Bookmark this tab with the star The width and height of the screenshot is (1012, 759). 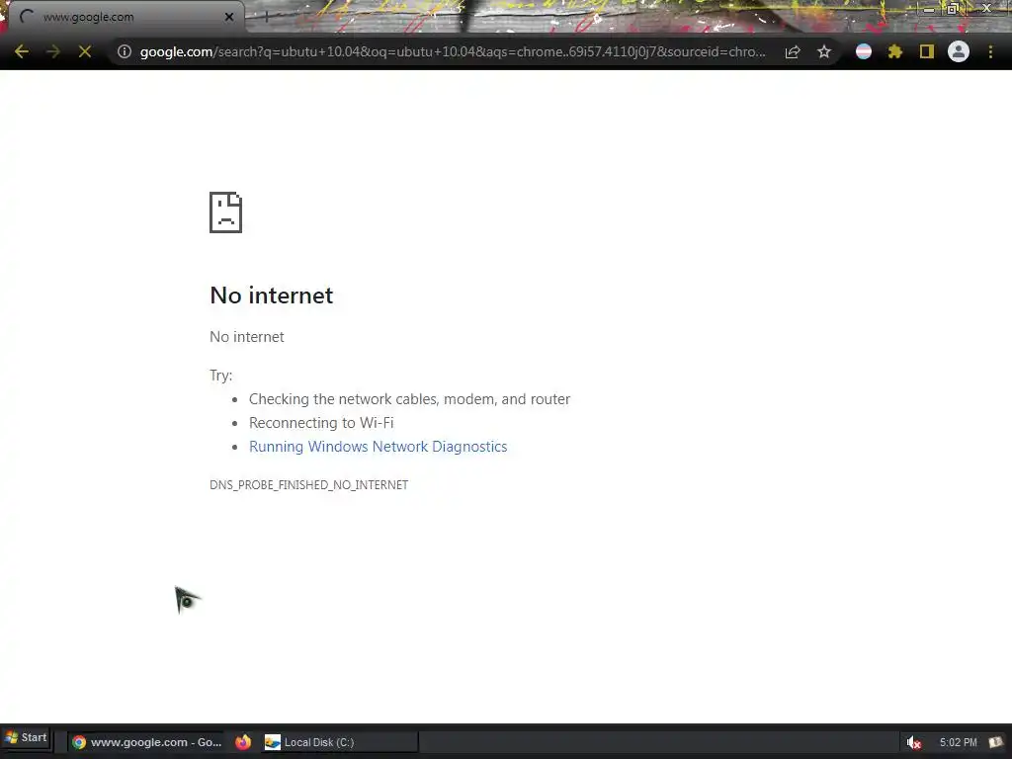[x=824, y=51]
